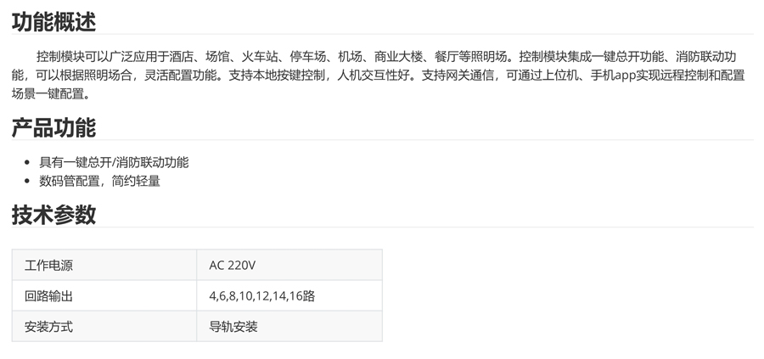The width and height of the screenshot is (764, 359).
Task: Select the 工作电源 table cell
Action: (x=49, y=266)
